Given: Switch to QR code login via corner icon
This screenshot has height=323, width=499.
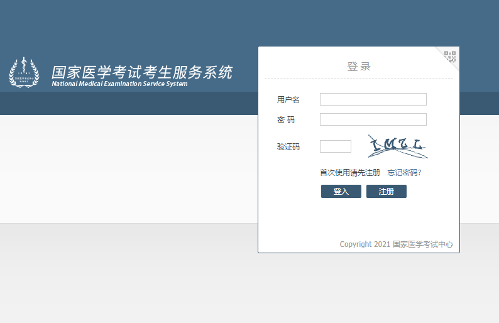Looking at the screenshot, I should (450, 57).
